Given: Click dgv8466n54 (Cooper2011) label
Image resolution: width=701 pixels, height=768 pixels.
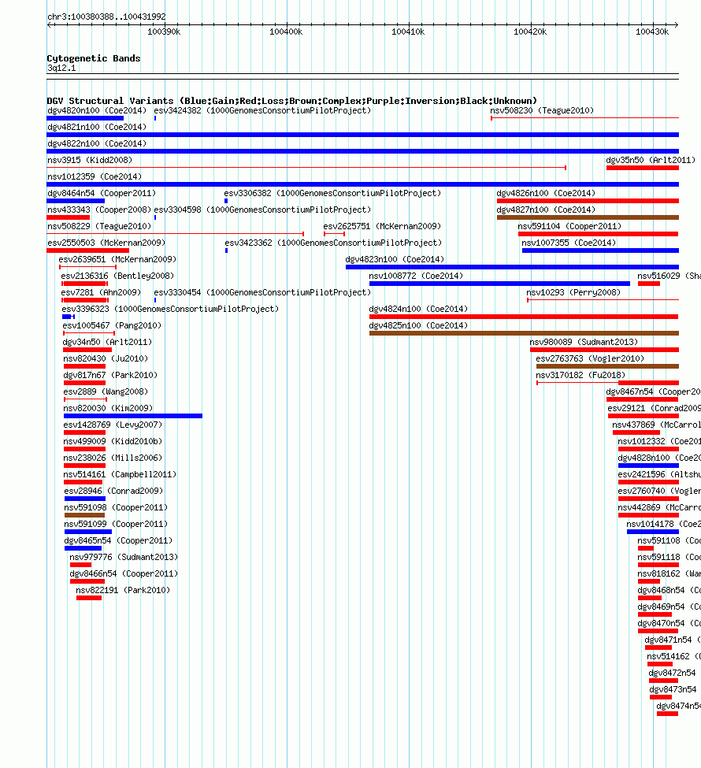Looking at the screenshot, I should tap(124, 574).
